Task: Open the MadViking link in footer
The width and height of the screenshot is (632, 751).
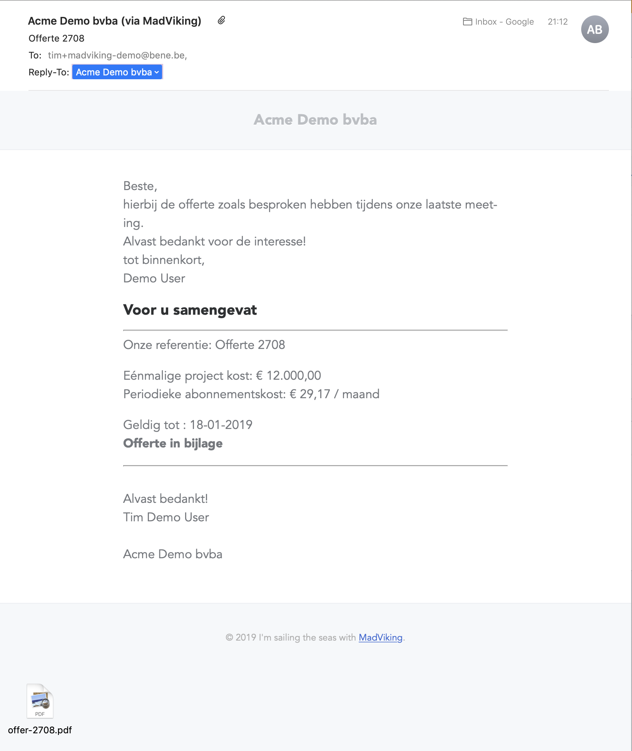Action: tap(380, 638)
